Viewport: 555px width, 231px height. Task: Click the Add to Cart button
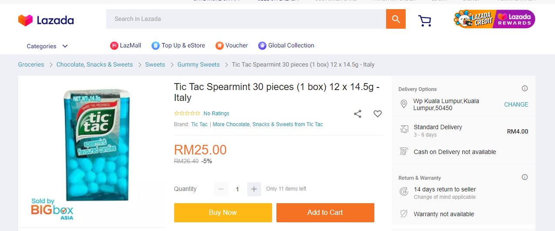pyautogui.click(x=325, y=213)
